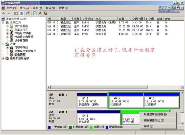Expand the 服务和应用程序 tree node
185x135 pixels.
[x=3, y=58]
